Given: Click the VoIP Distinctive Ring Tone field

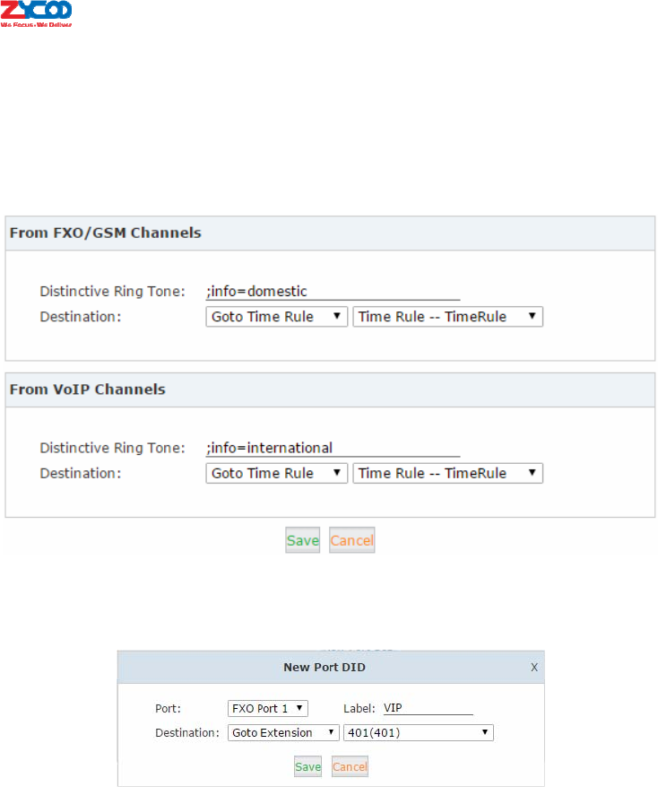Looking at the screenshot, I should coord(332,448).
